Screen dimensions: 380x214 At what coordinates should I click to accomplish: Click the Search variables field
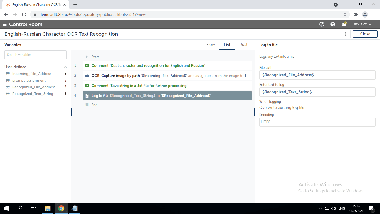pyautogui.click(x=36, y=55)
